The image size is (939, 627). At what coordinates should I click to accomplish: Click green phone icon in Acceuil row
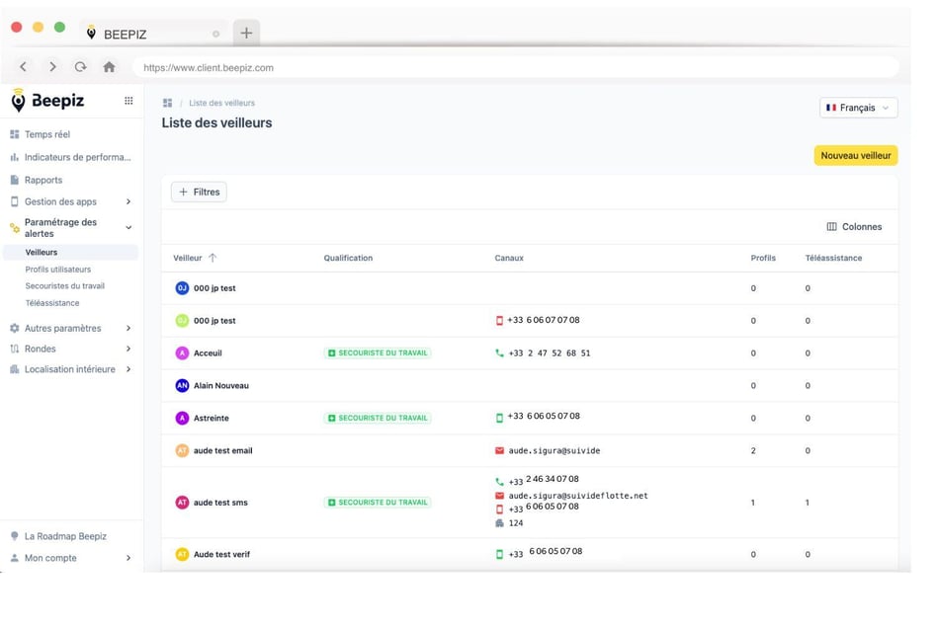(x=499, y=353)
